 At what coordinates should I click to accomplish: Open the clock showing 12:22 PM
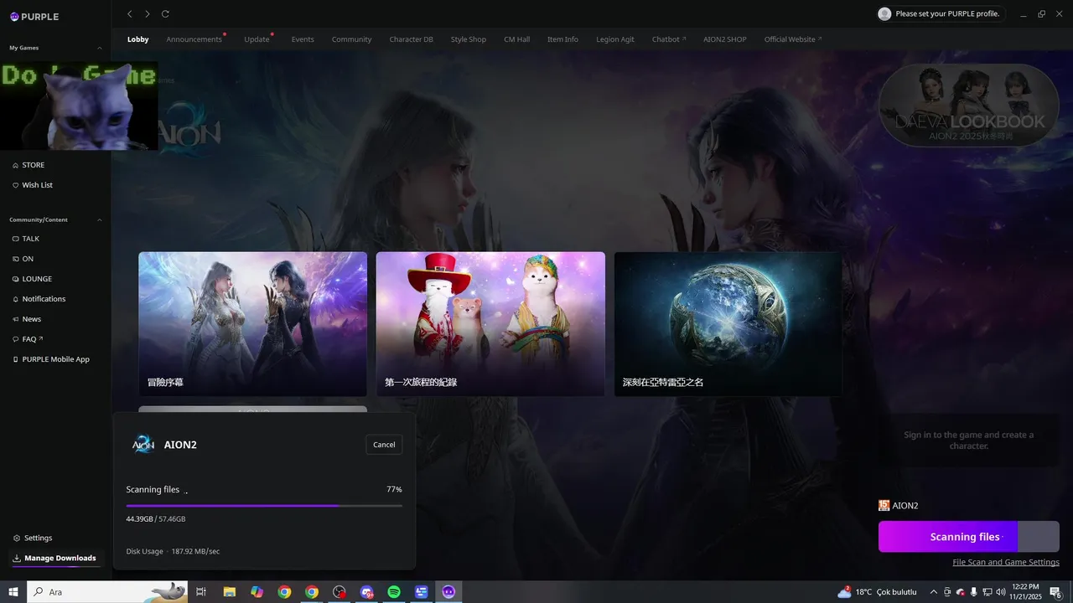1026,592
